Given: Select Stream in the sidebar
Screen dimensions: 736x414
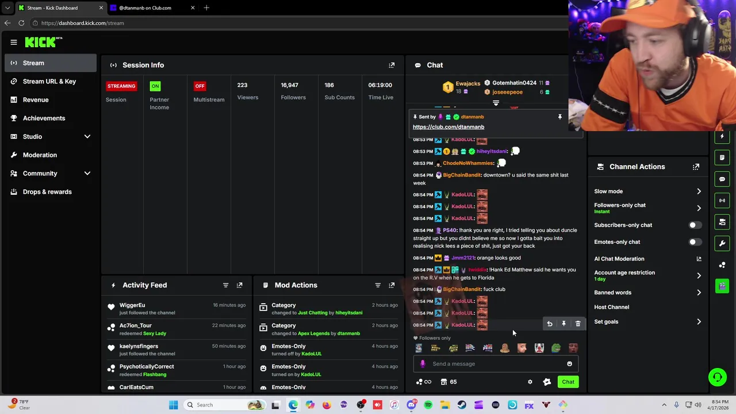Looking at the screenshot, I should [x=51, y=63].
